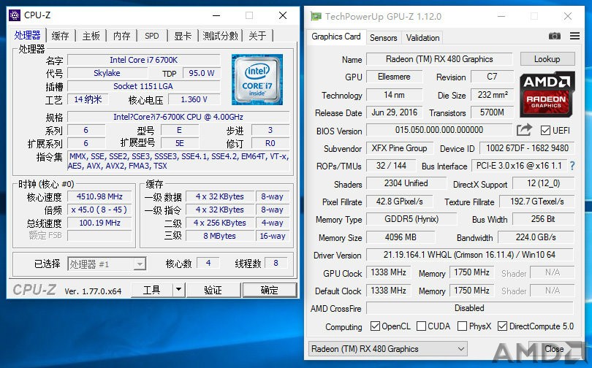Screen dimensions: 592x368
Task: Click the GDDR5 (Hynix) memory type value
Action: (411, 219)
